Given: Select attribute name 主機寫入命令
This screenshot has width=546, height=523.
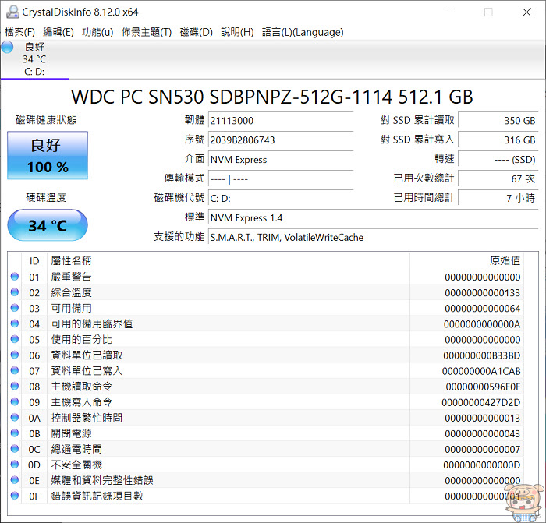Looking at the screenshot, I should coord(81,402).
